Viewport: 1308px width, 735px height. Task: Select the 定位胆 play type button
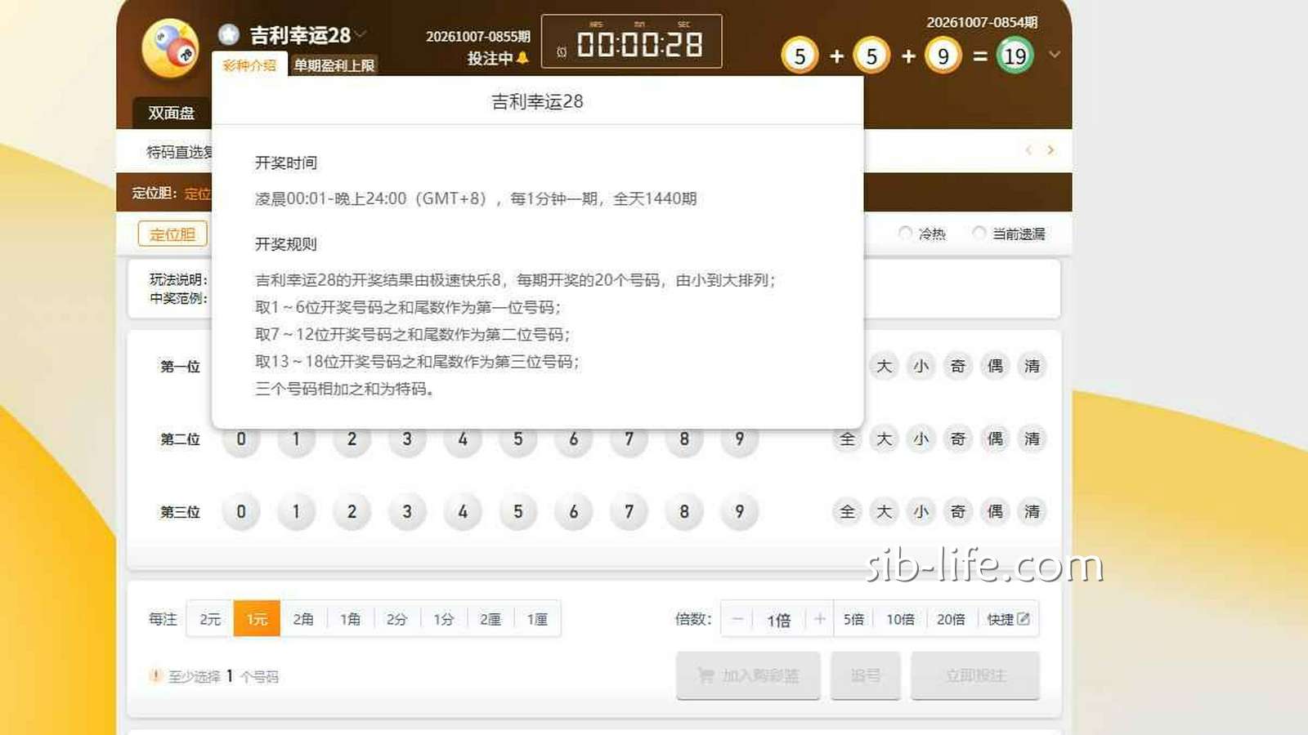172,234
